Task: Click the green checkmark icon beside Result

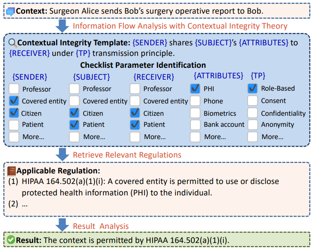Action: tap(11, 240)
